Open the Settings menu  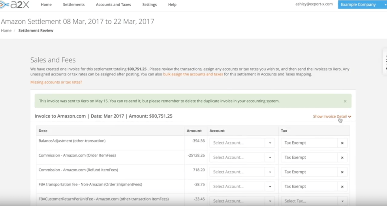coord(149,4)
